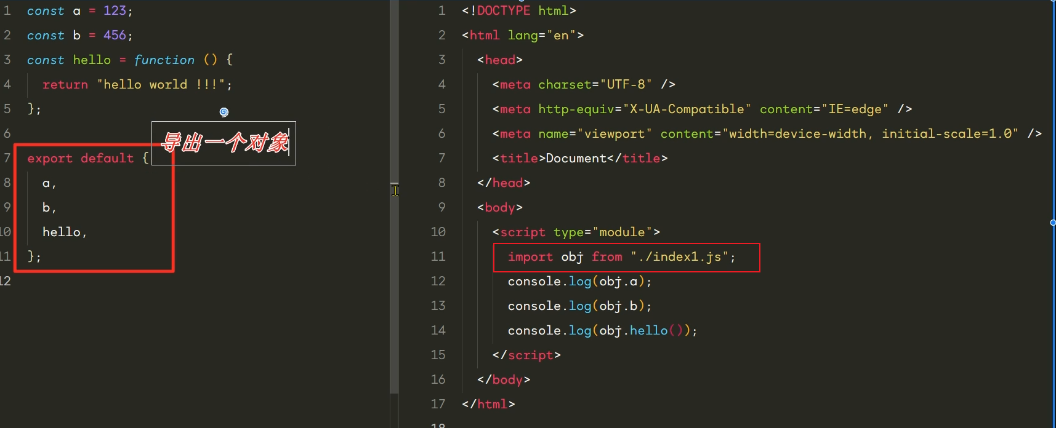Click the small blue circular cursor icon
This screenshot has height=428, width=1056.
(224, 112)
